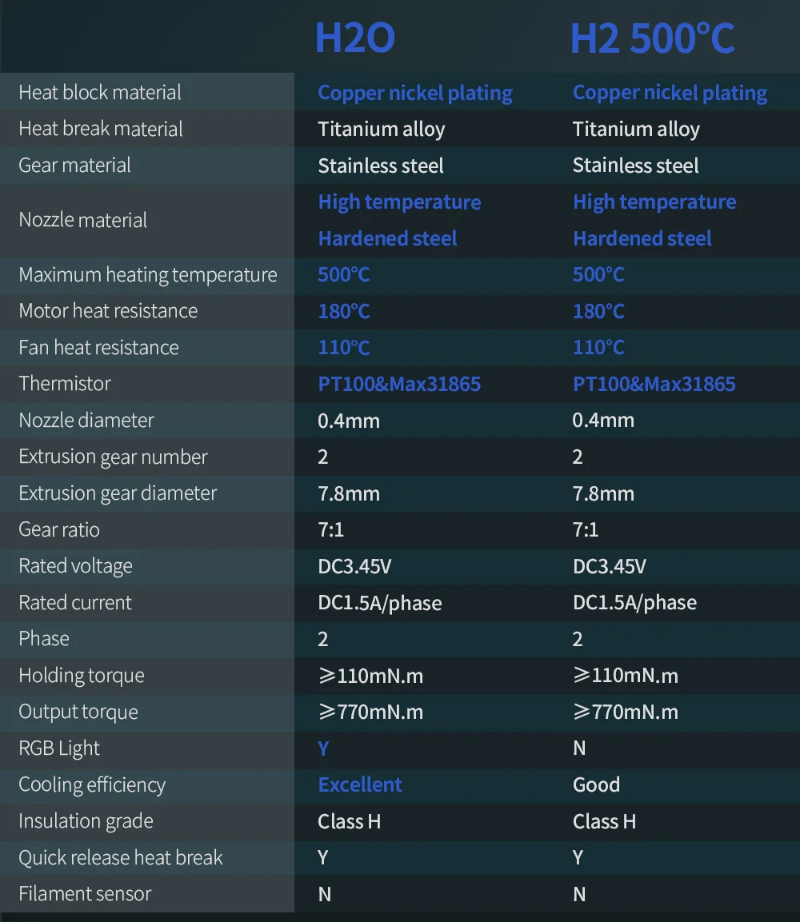Click the H2O 180°C motor resistance value
The image size is (800, 922).
[344, 311]
